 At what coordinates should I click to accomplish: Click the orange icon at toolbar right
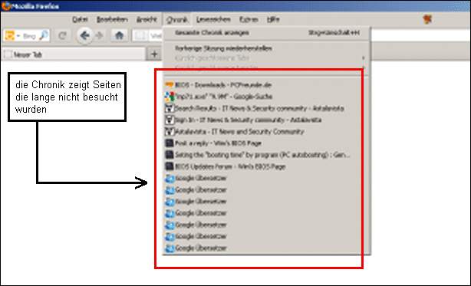(427, 19)
